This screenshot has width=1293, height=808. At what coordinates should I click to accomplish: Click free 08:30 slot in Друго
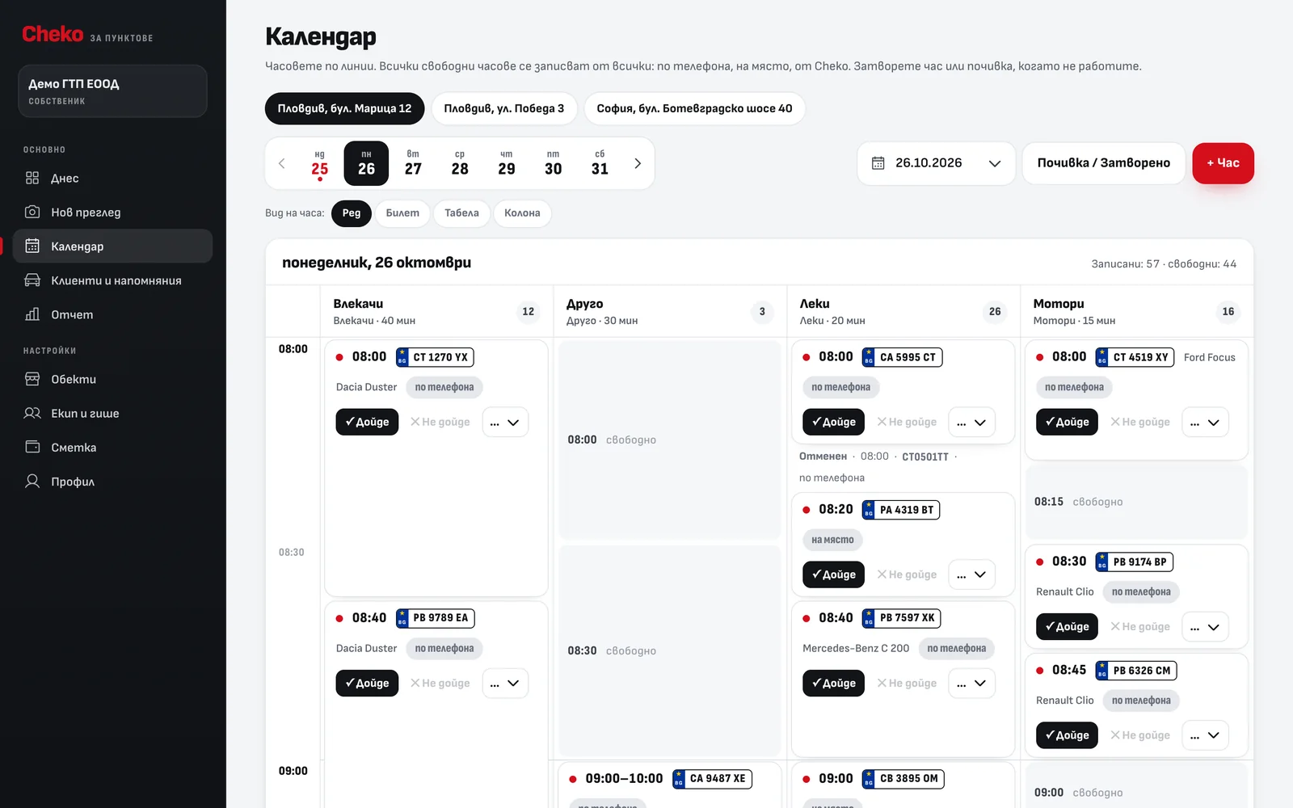point(670,650)
